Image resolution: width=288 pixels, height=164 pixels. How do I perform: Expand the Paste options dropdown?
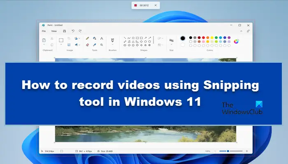[x=44, y=44]
